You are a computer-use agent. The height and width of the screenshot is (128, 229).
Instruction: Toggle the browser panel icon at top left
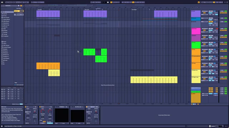click(x=2, y=2)
